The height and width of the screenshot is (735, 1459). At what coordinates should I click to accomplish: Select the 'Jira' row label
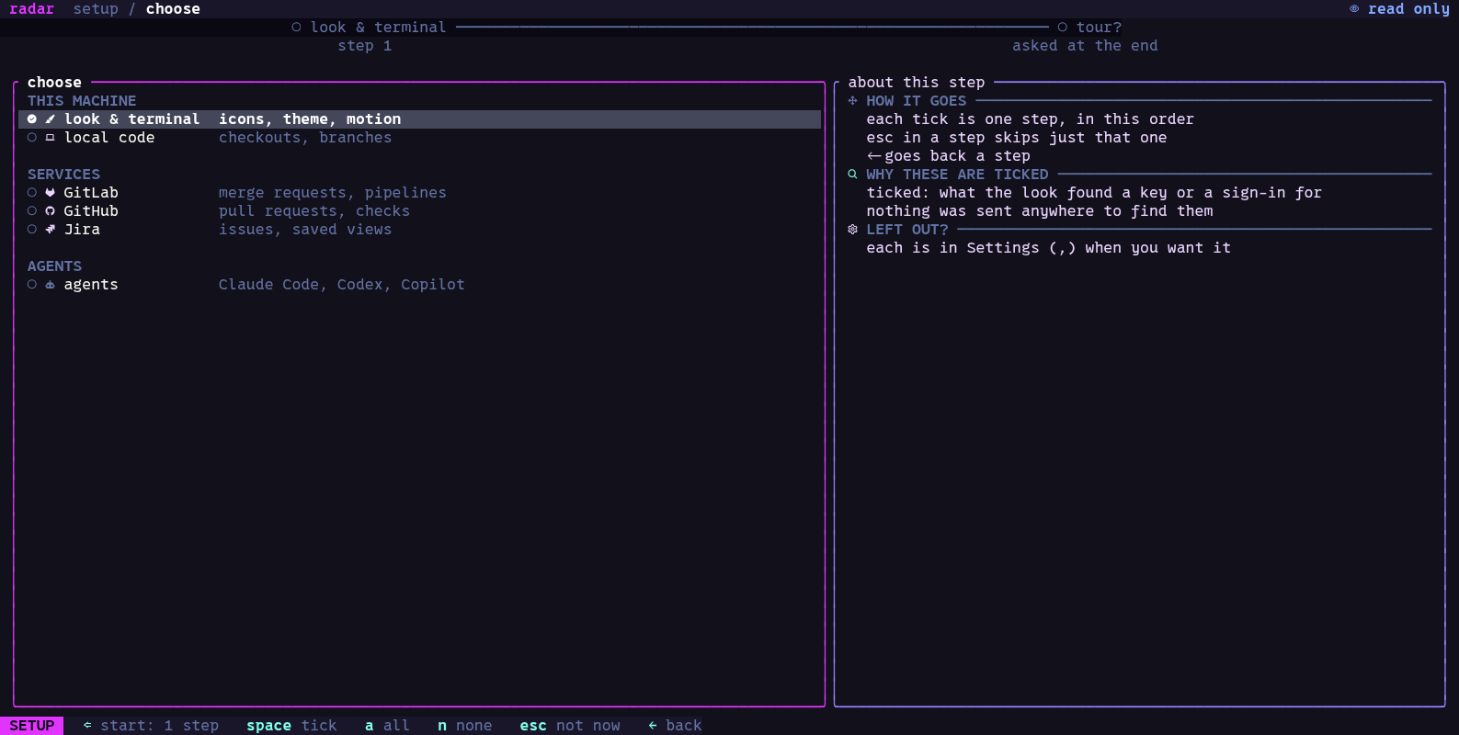click(x=82, y=230)
